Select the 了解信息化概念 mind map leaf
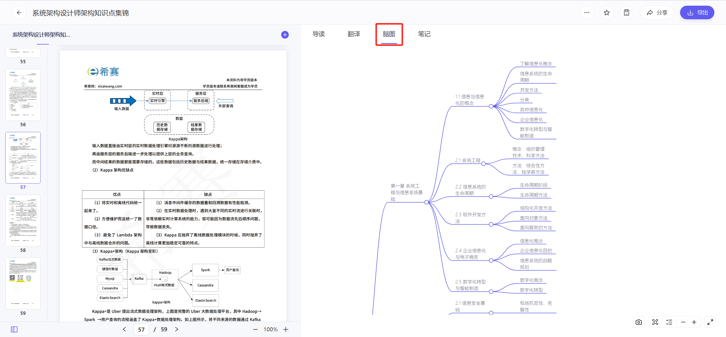This screenshot has height=337, width=726. pos(536,64)
